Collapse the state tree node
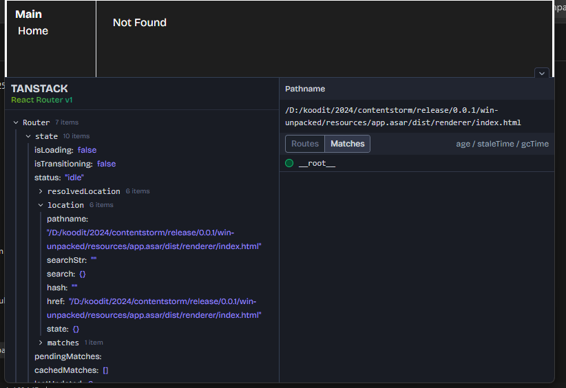 (28, 136)
